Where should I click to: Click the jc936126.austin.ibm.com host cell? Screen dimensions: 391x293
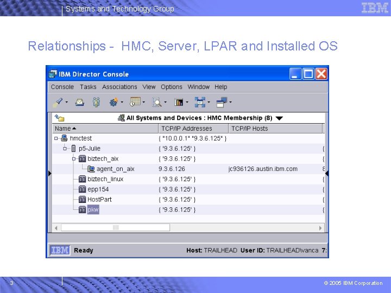pyautogui.click(x=263, y=169)
